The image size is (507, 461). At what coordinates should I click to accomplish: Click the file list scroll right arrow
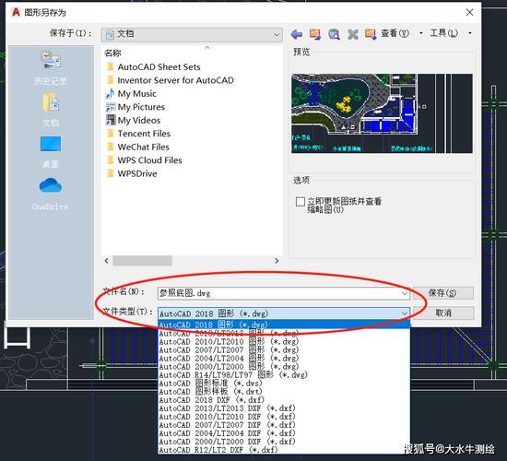[x=277, y=261]
